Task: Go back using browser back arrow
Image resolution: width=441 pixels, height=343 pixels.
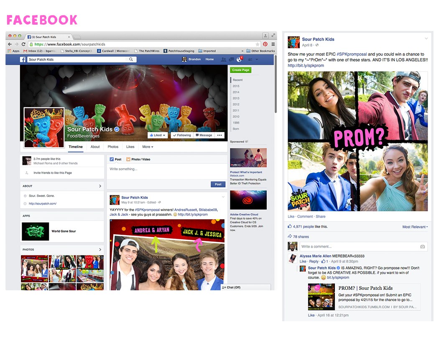Action: point(10,44)
